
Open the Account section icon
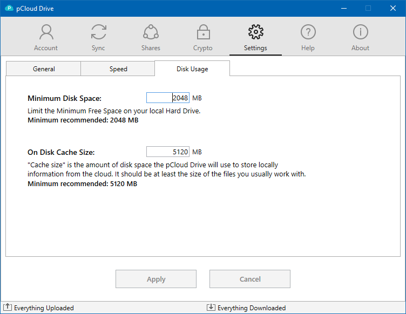[46, 32]
